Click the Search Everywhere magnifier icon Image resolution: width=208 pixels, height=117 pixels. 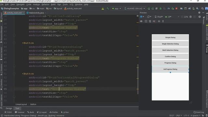tap(202, 9)
